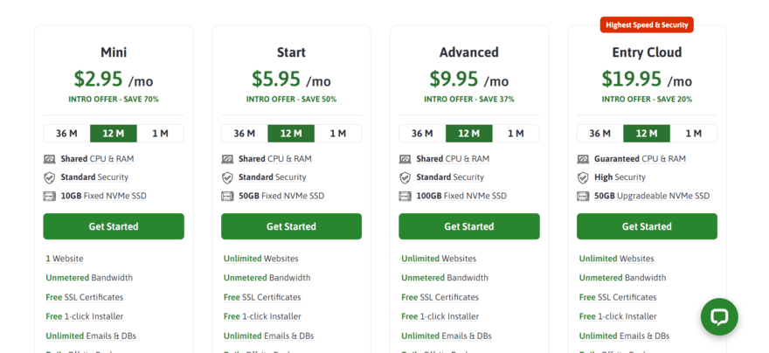
Task: Click Get Started under Advanced plan
Action: pyautogui.click(x=469, y=226)
